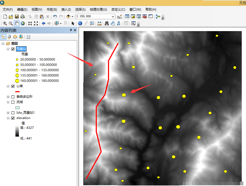Open the 地理处理(G) menu
Screen dimensions: 246x186
[98, 10]
